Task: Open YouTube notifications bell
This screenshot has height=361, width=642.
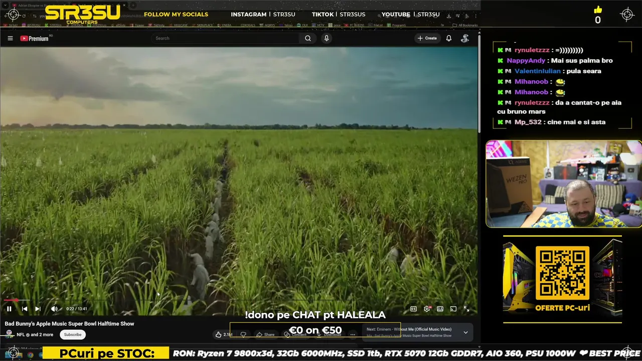Action: click(449, 38)
